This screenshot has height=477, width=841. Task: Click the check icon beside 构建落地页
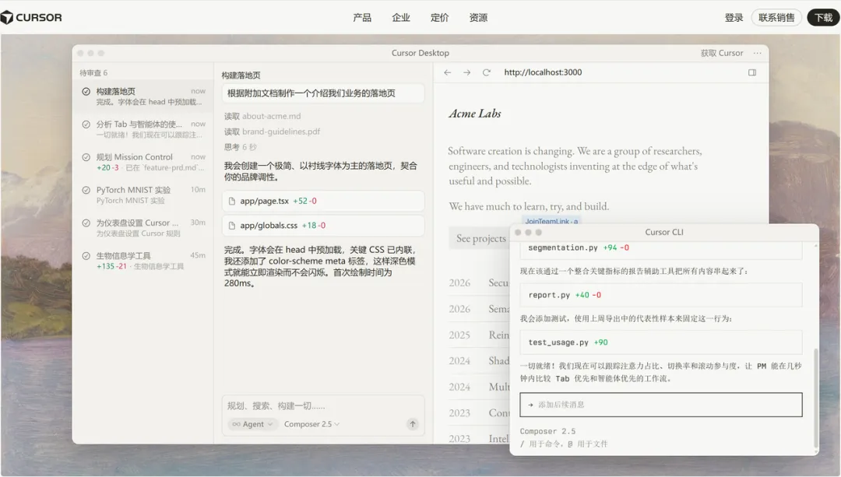tap(86, 91)
